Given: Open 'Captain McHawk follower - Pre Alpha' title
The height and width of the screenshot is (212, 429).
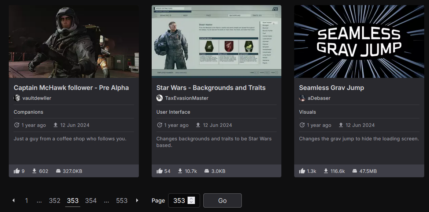Looking at the screenshot, I should click(71, 88).
